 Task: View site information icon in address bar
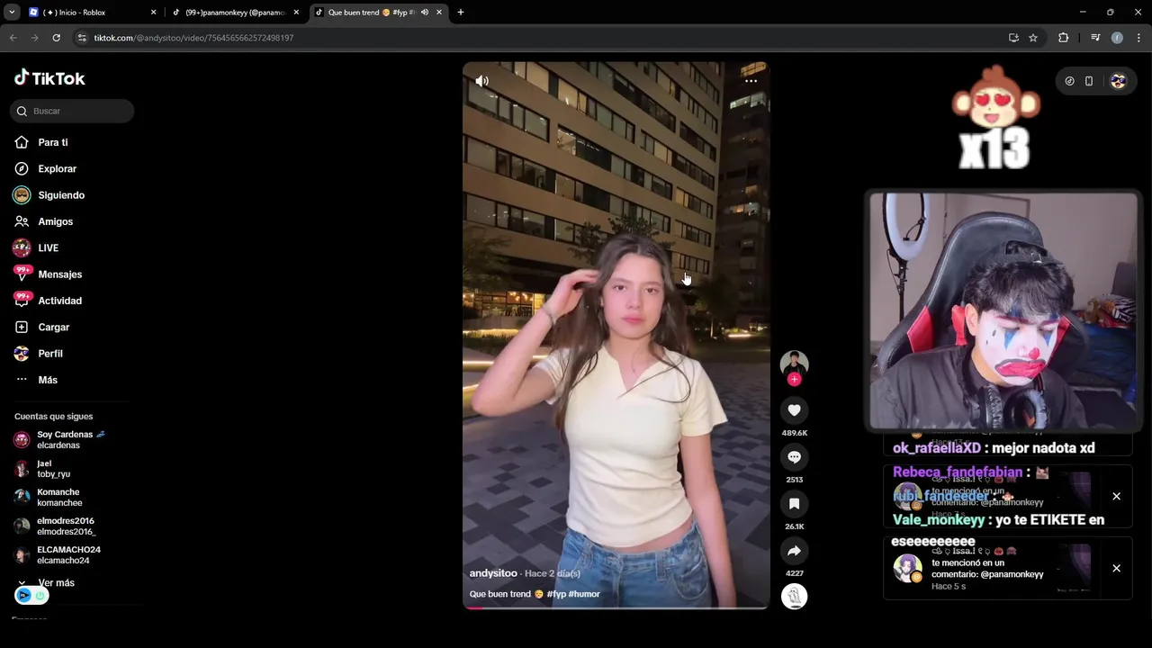(x=82, y=38)
